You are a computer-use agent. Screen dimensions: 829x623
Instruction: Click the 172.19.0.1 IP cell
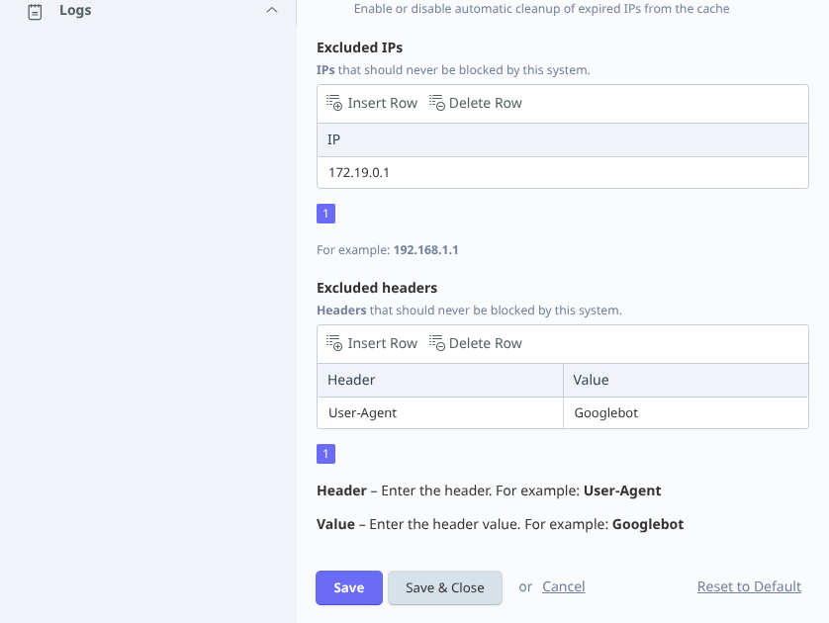tap(562, 172)
